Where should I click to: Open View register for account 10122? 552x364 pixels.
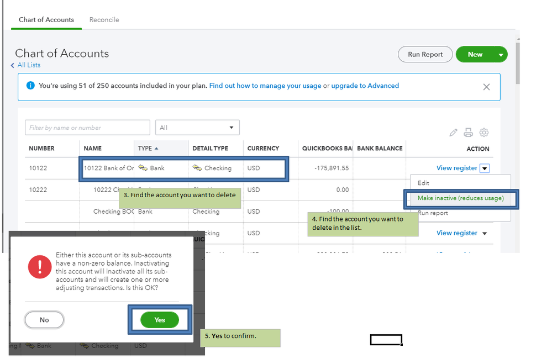456,168
